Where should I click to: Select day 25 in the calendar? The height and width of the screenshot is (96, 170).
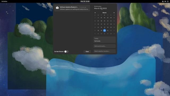[x=111, y=27]
